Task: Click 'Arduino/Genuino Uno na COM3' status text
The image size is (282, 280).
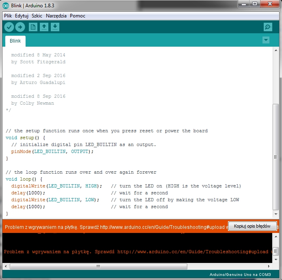Action: 240,275
